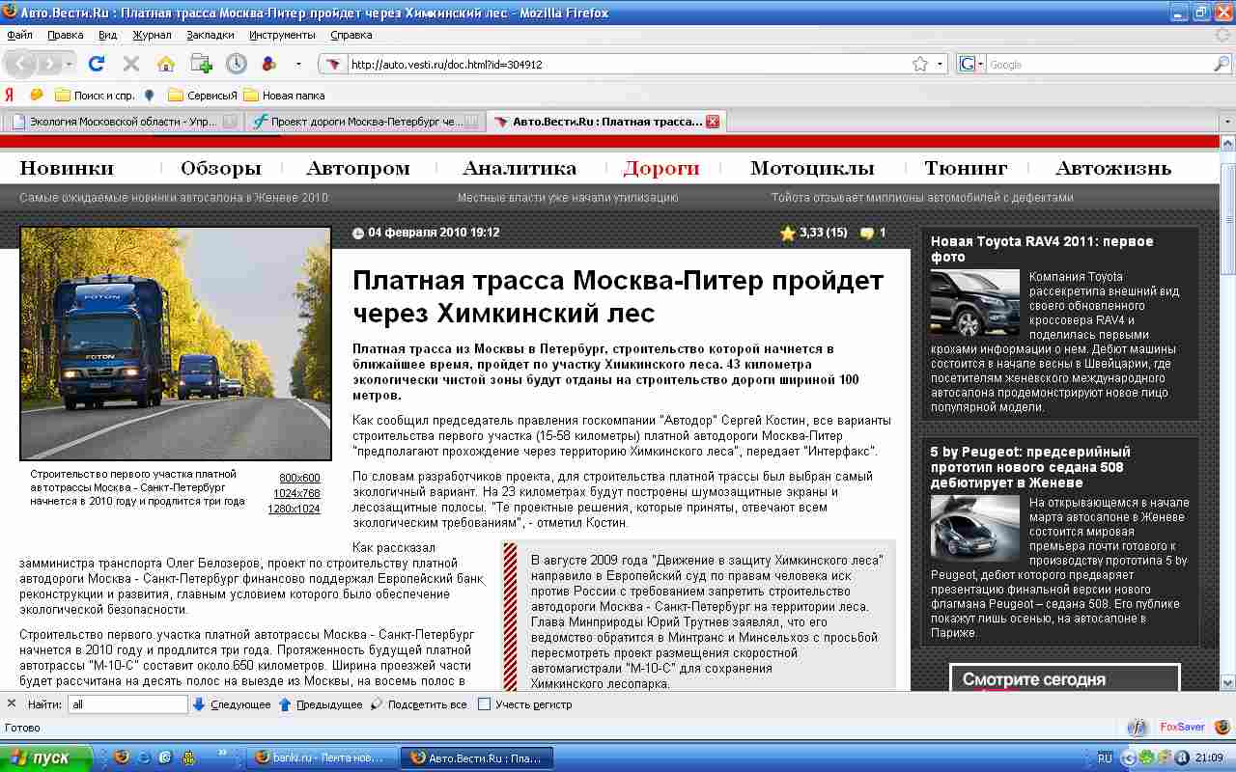The image size is (1236, 772).
Task: Launch Internet Explorer from quick launch bar
Action: (x=144, y=758)
